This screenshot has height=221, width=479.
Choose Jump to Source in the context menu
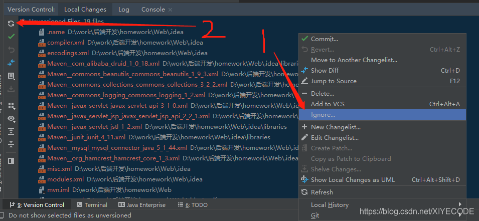[382, 81]
